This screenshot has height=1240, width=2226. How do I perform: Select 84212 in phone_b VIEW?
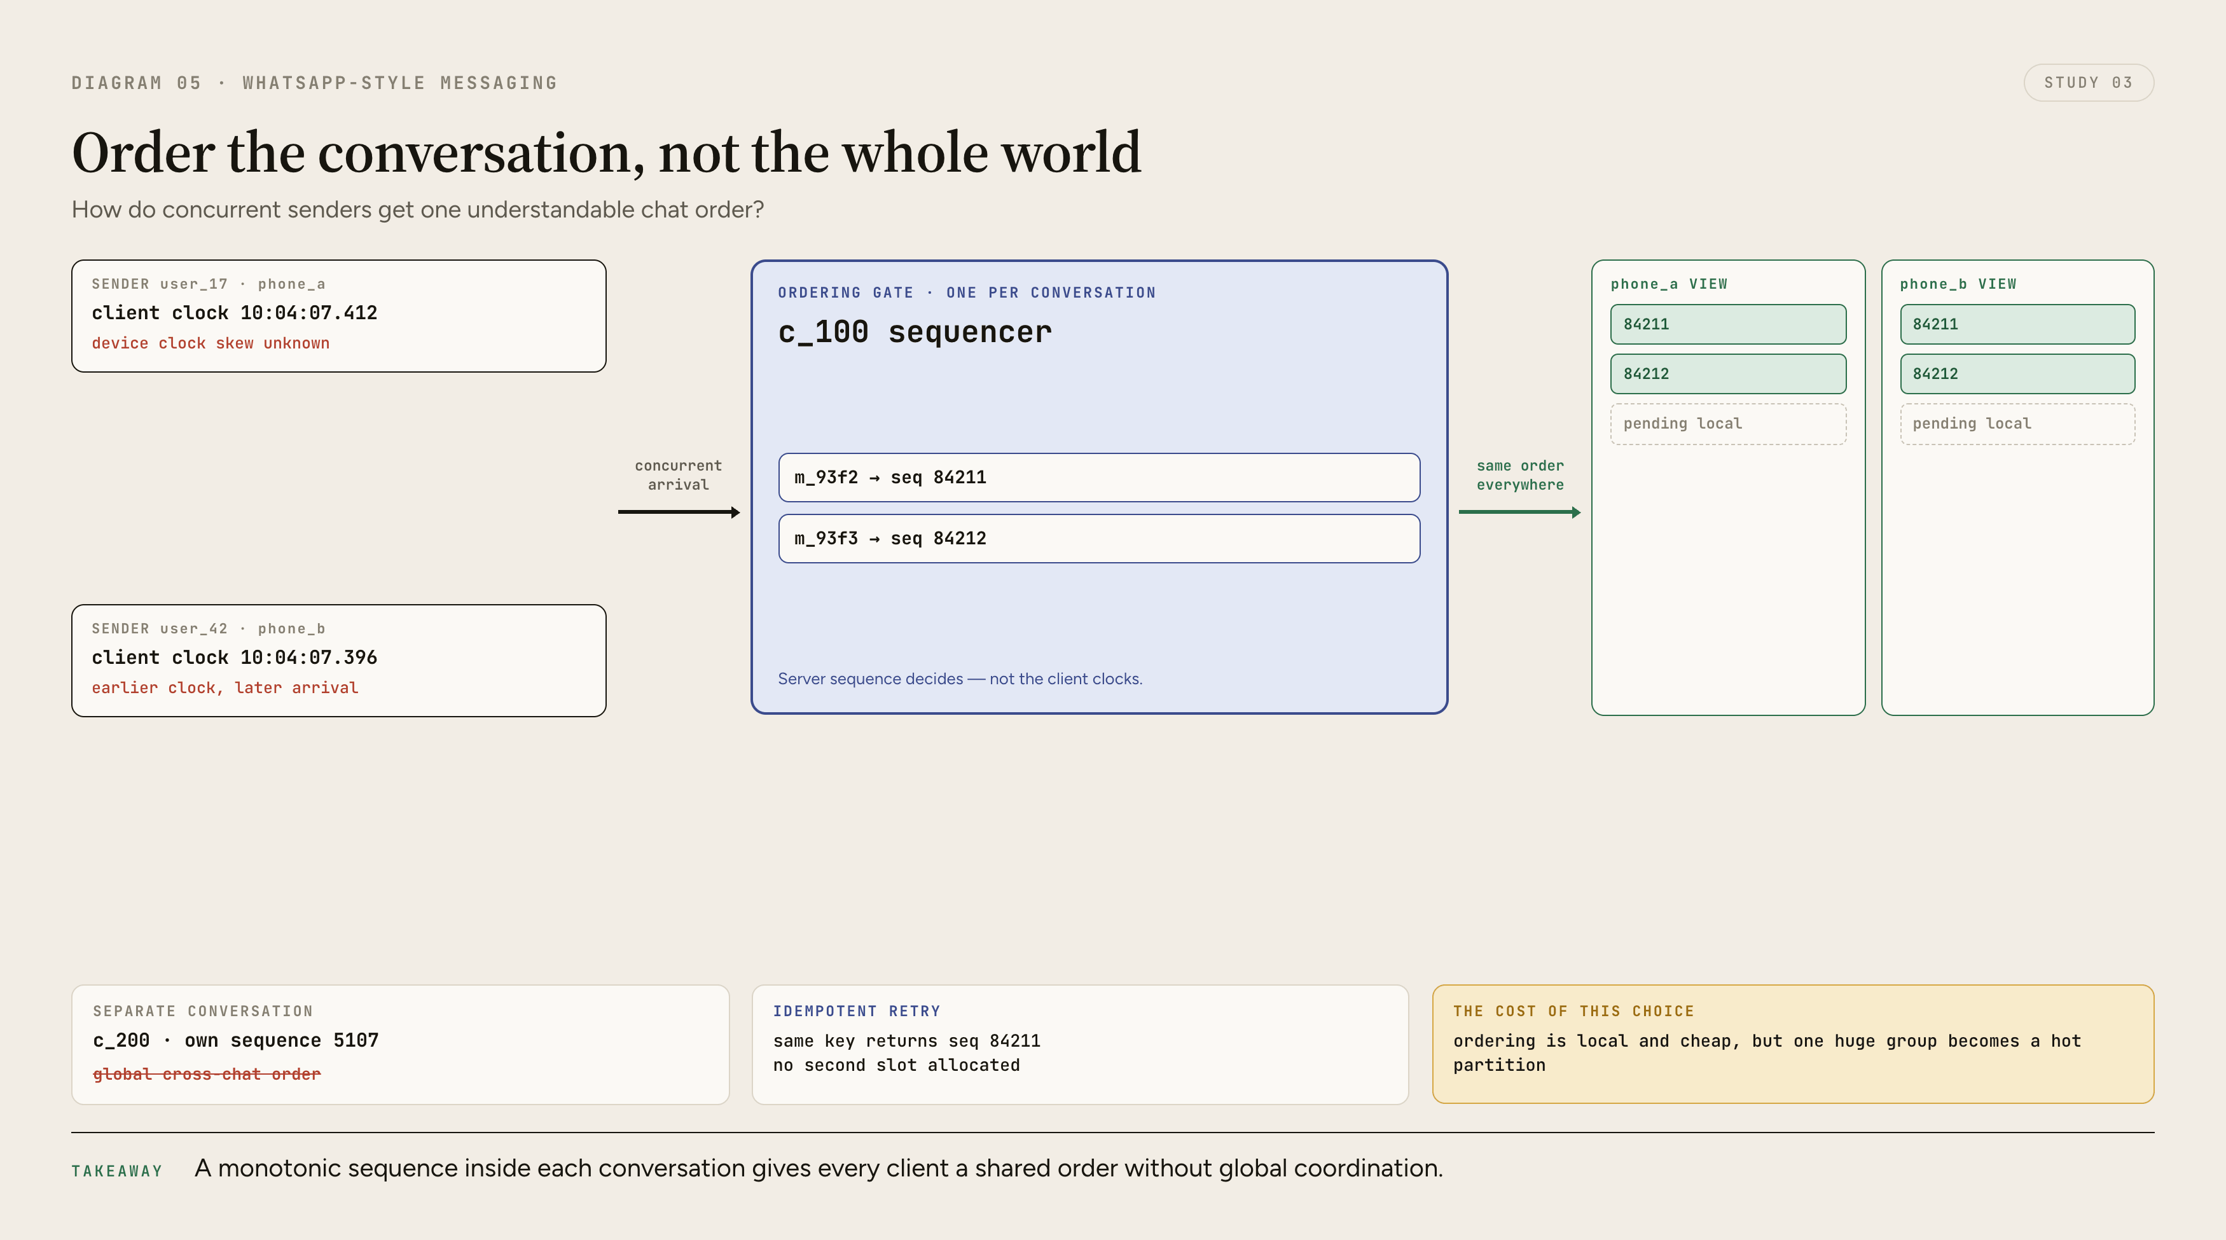2018,373
